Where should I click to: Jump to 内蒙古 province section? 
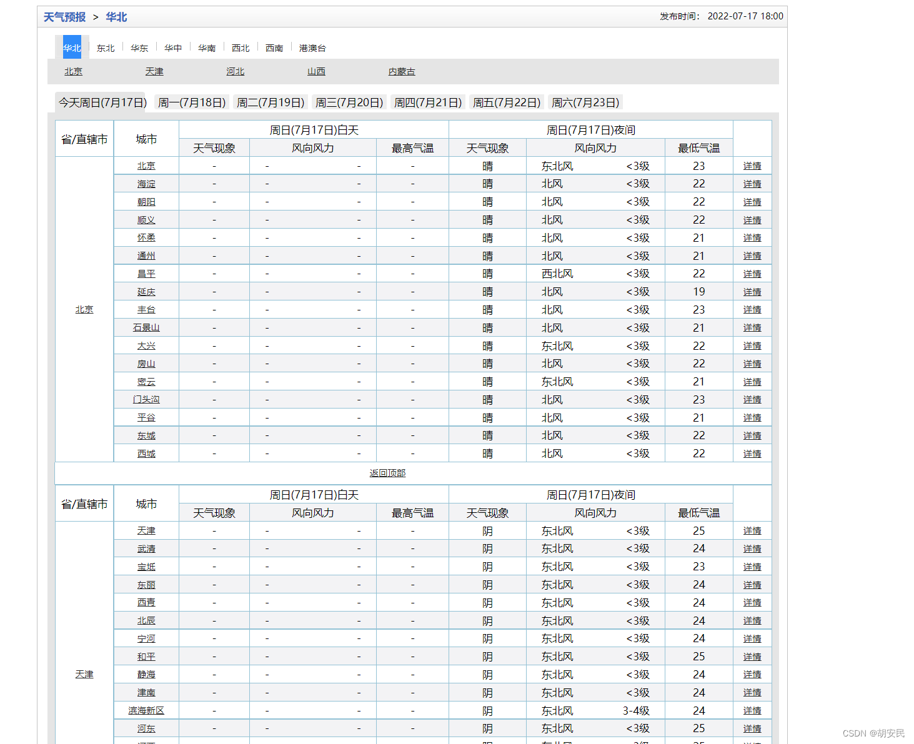(402, 72)
